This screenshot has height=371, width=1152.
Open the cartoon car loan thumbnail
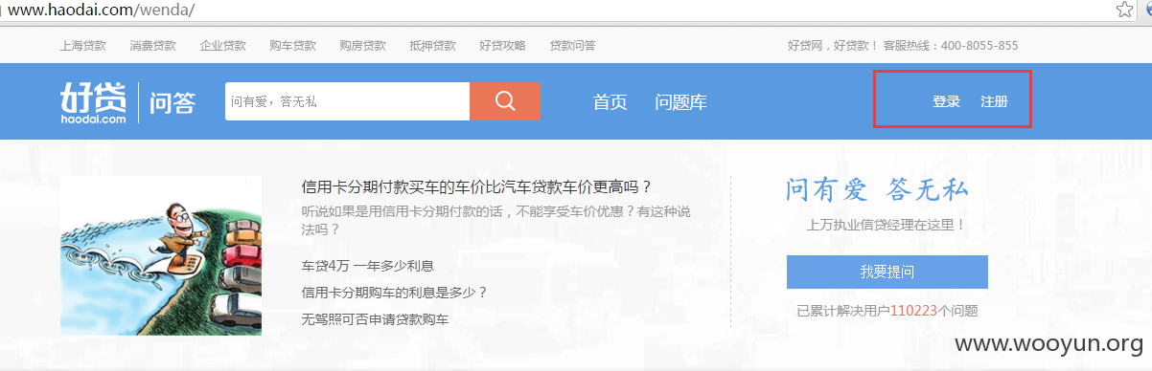pos(161,256)
